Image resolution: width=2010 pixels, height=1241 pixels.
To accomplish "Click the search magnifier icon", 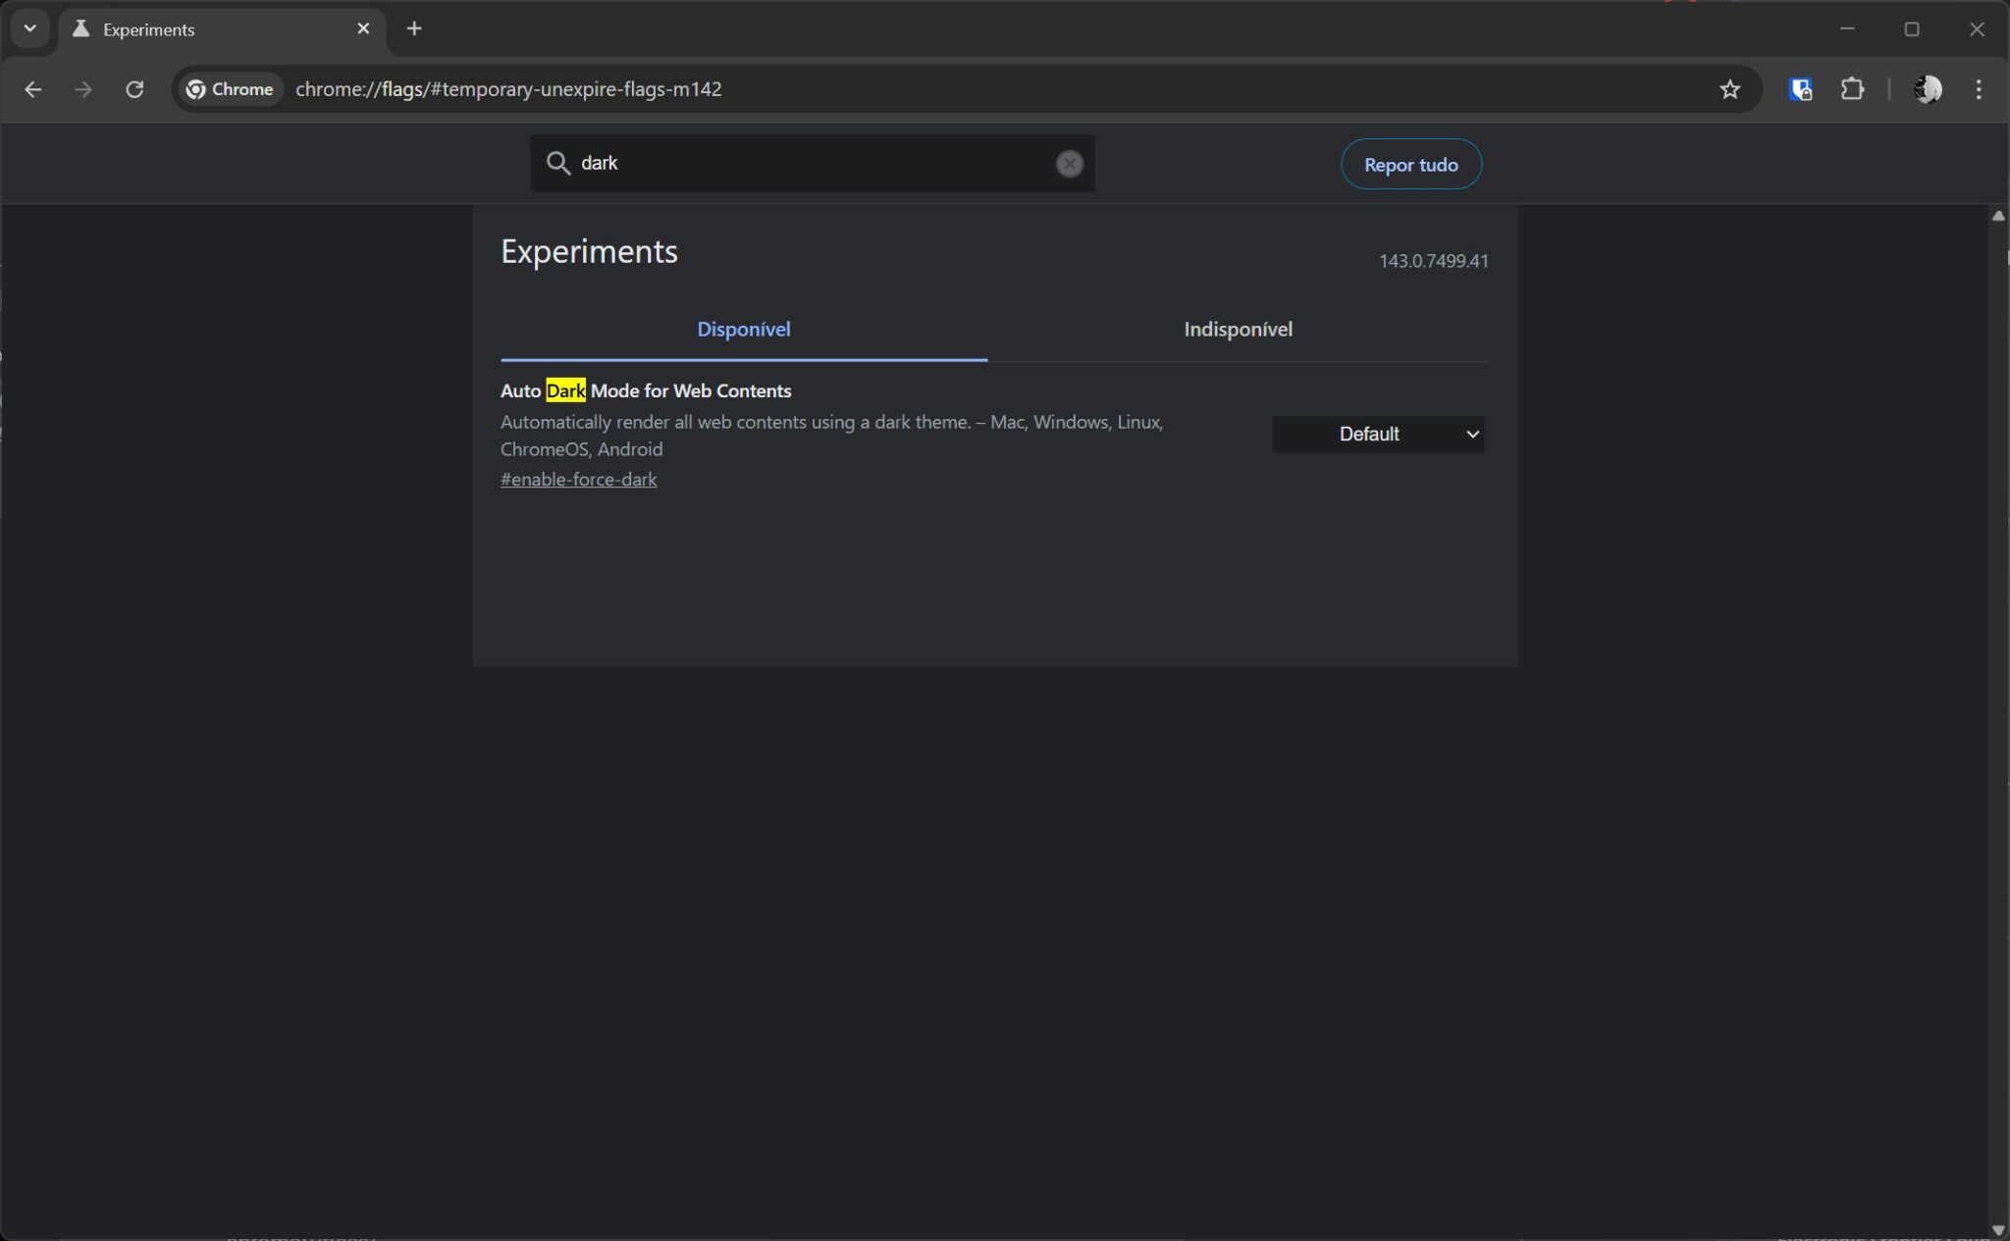I will 557,163.
